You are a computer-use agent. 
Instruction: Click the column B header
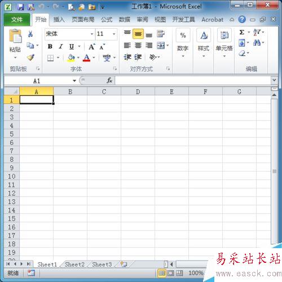[x=70, y=92]
